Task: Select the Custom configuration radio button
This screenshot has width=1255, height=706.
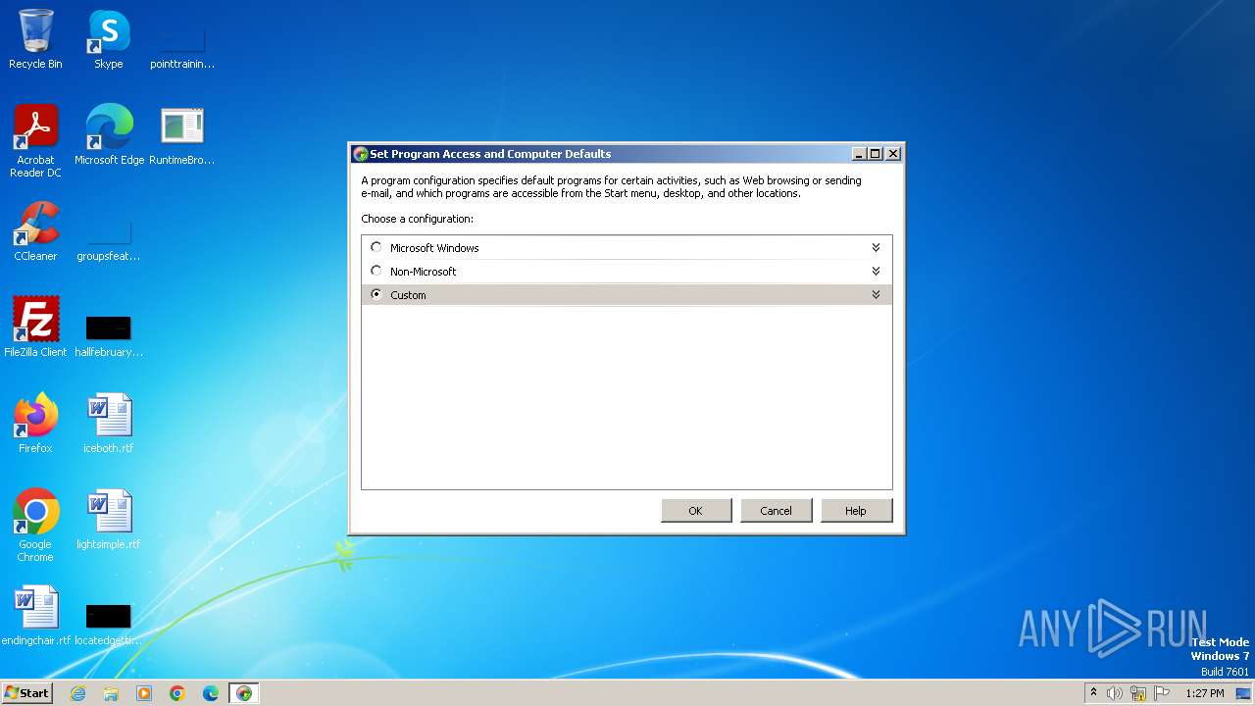Action: [376, 294]
